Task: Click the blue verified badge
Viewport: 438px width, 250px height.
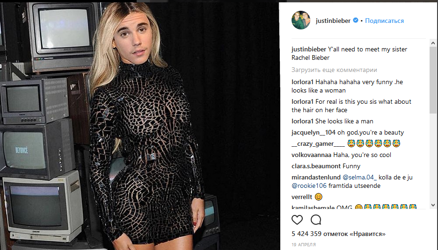Action: (x=356, y=21)
